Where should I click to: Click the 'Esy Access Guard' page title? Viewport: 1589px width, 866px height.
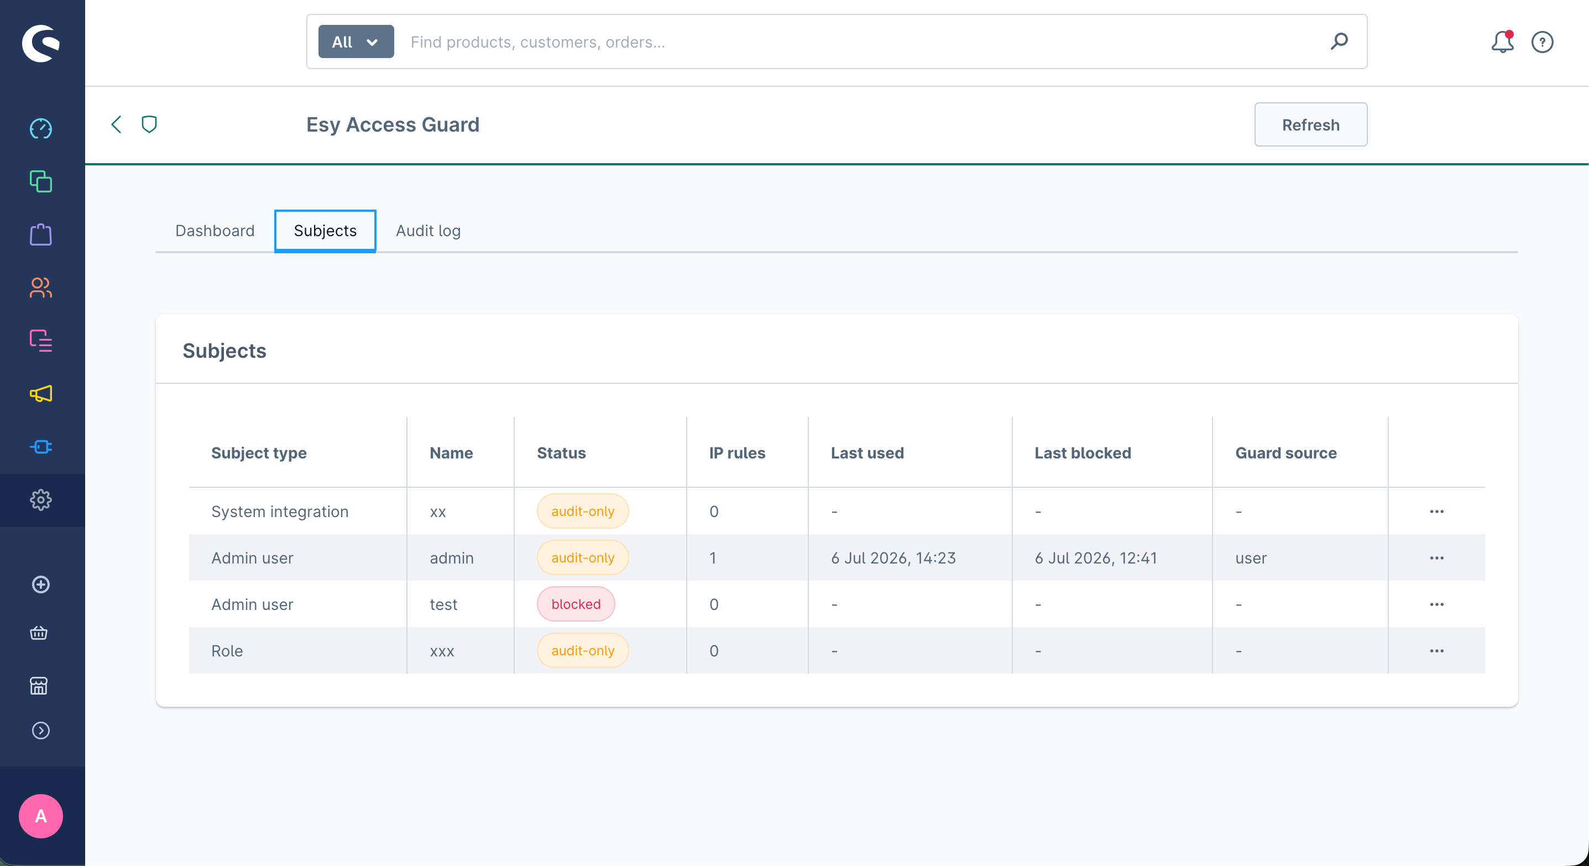point(393,124)
